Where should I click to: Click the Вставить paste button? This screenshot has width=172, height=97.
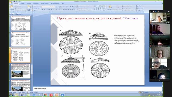[12, 8]
